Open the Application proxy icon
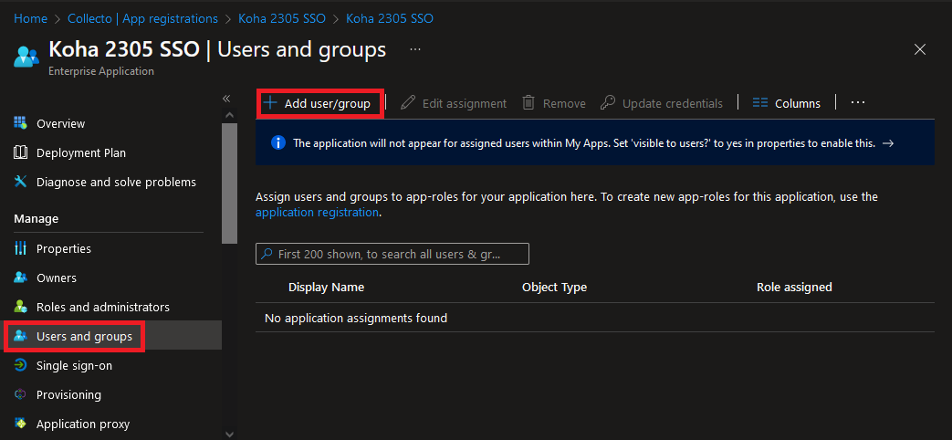 click(x=20, y=424)
